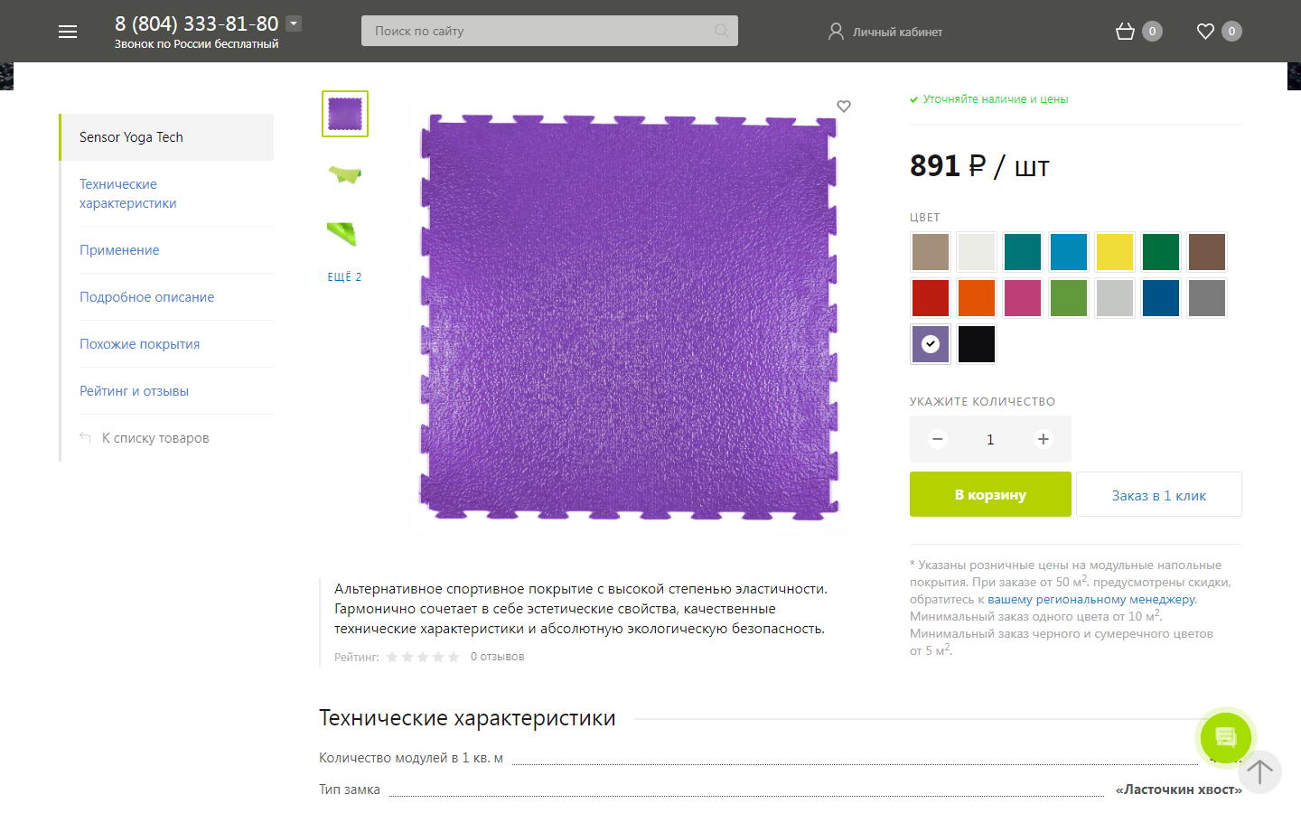Choose the yellow color option
The image size is (1301, 813).
point(1115,252)
